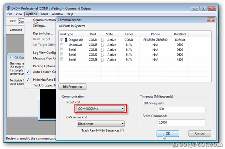Click the Command label in main window
This screenshot has width=225, height=149.
pos(16,30)
